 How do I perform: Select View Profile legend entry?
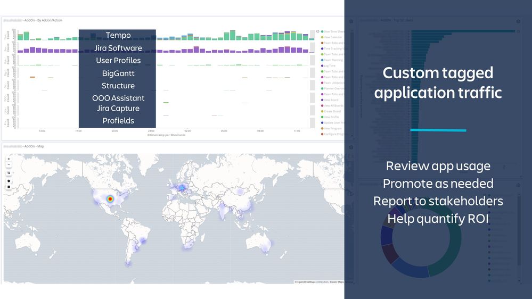click(330, 117)
